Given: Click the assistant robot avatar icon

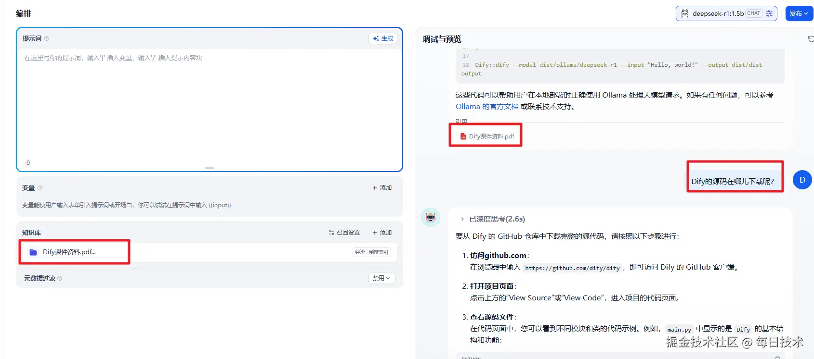Looking at the screenshot, I should [x=431, y=217].
